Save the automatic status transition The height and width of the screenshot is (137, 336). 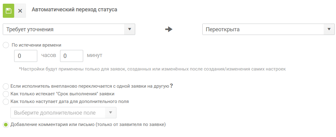[8, 11]
